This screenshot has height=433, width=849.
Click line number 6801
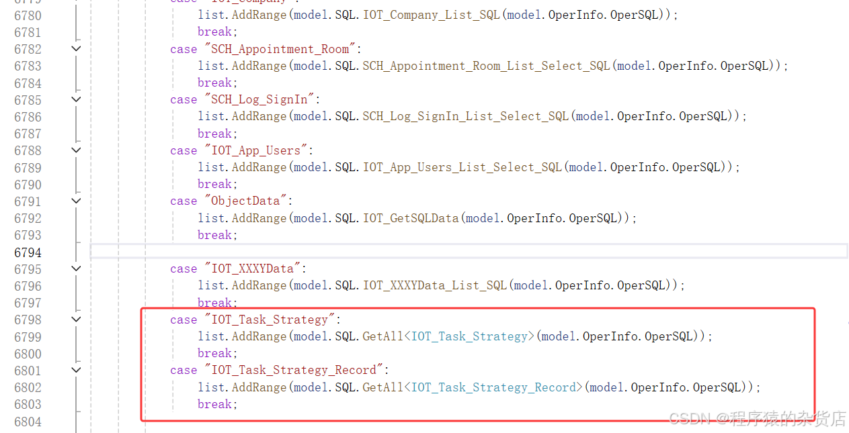(x=28, y=371)
